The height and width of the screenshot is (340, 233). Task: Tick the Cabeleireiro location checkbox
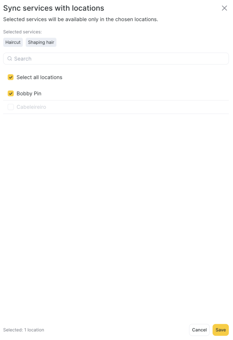(x=11, y=107)
